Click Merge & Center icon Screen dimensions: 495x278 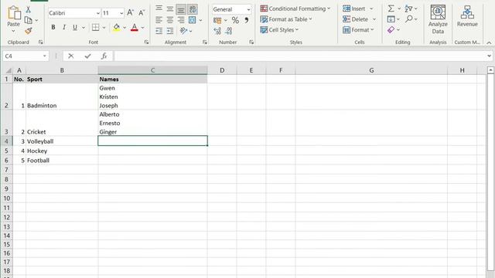[x=193, y=20]
